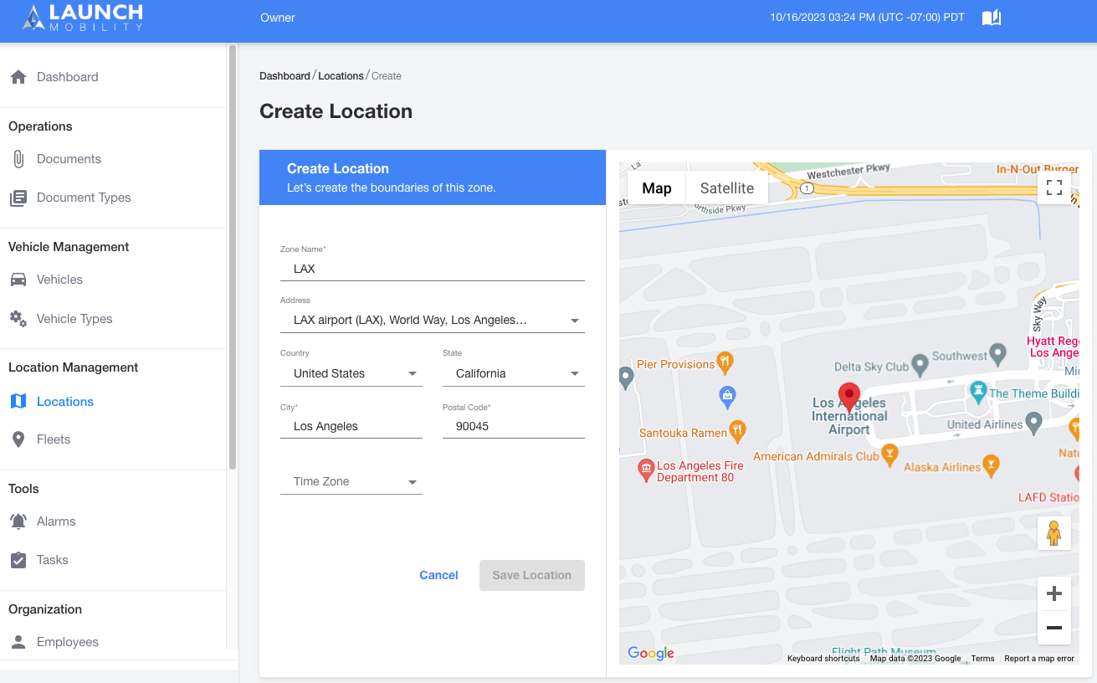Click the Fleets pin icon

(18, 439)
